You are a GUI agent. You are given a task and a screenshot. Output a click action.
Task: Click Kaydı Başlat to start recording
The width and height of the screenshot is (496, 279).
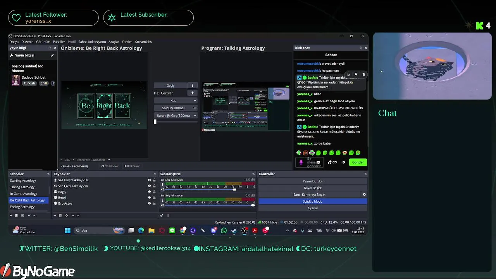[313, 188]
